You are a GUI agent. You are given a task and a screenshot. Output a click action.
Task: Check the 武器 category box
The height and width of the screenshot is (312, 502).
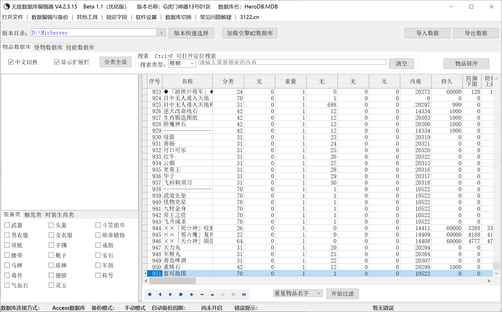[7, 225]
